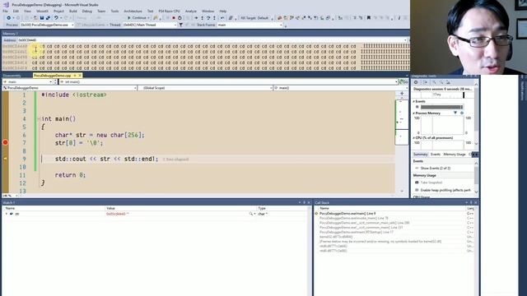Click the Show Next Statement arrow icon
Image resolution: width=527 pixels, height=296 pixels.
click(x=196, y=18)
